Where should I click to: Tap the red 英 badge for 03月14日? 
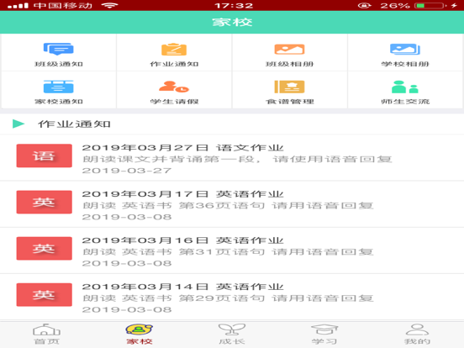pos(44,295)
